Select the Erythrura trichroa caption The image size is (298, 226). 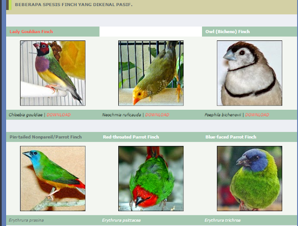pyautogui.click(x=223, y=220)
